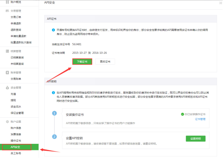This screenshot has width=223, height=158.
Task: Open 交易订单 in the sidebar
Action: coord(16,17)
